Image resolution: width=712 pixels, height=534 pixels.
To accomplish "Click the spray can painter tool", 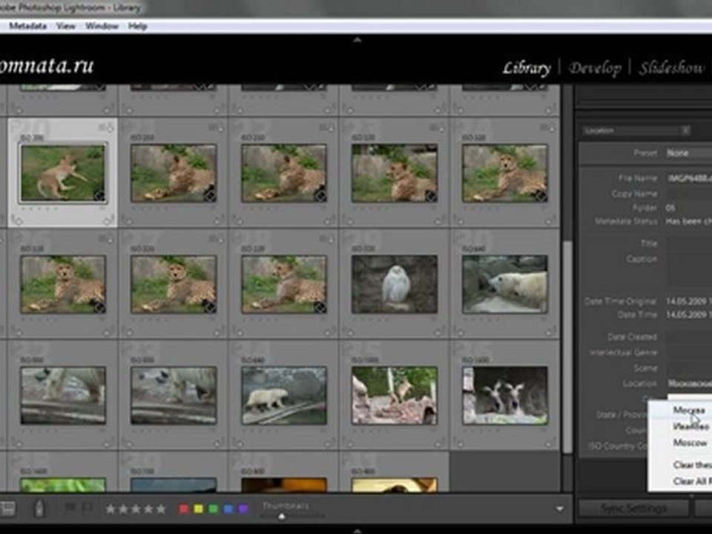I will pyautogui.click(x=39, y=509).
